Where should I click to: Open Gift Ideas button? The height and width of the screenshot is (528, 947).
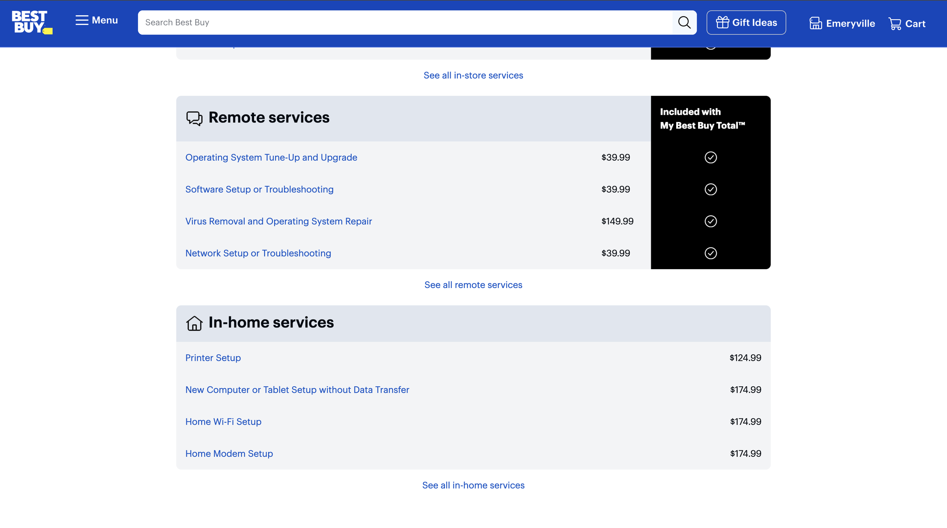click(746, 22)
